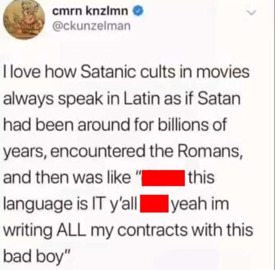275x270 pixels.
Task: Click the word "billions" in the tweet
Action: (x=183, y=124)
